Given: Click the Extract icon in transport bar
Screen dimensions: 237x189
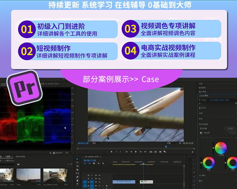Looking at the screenshot, I should point(155,152).
